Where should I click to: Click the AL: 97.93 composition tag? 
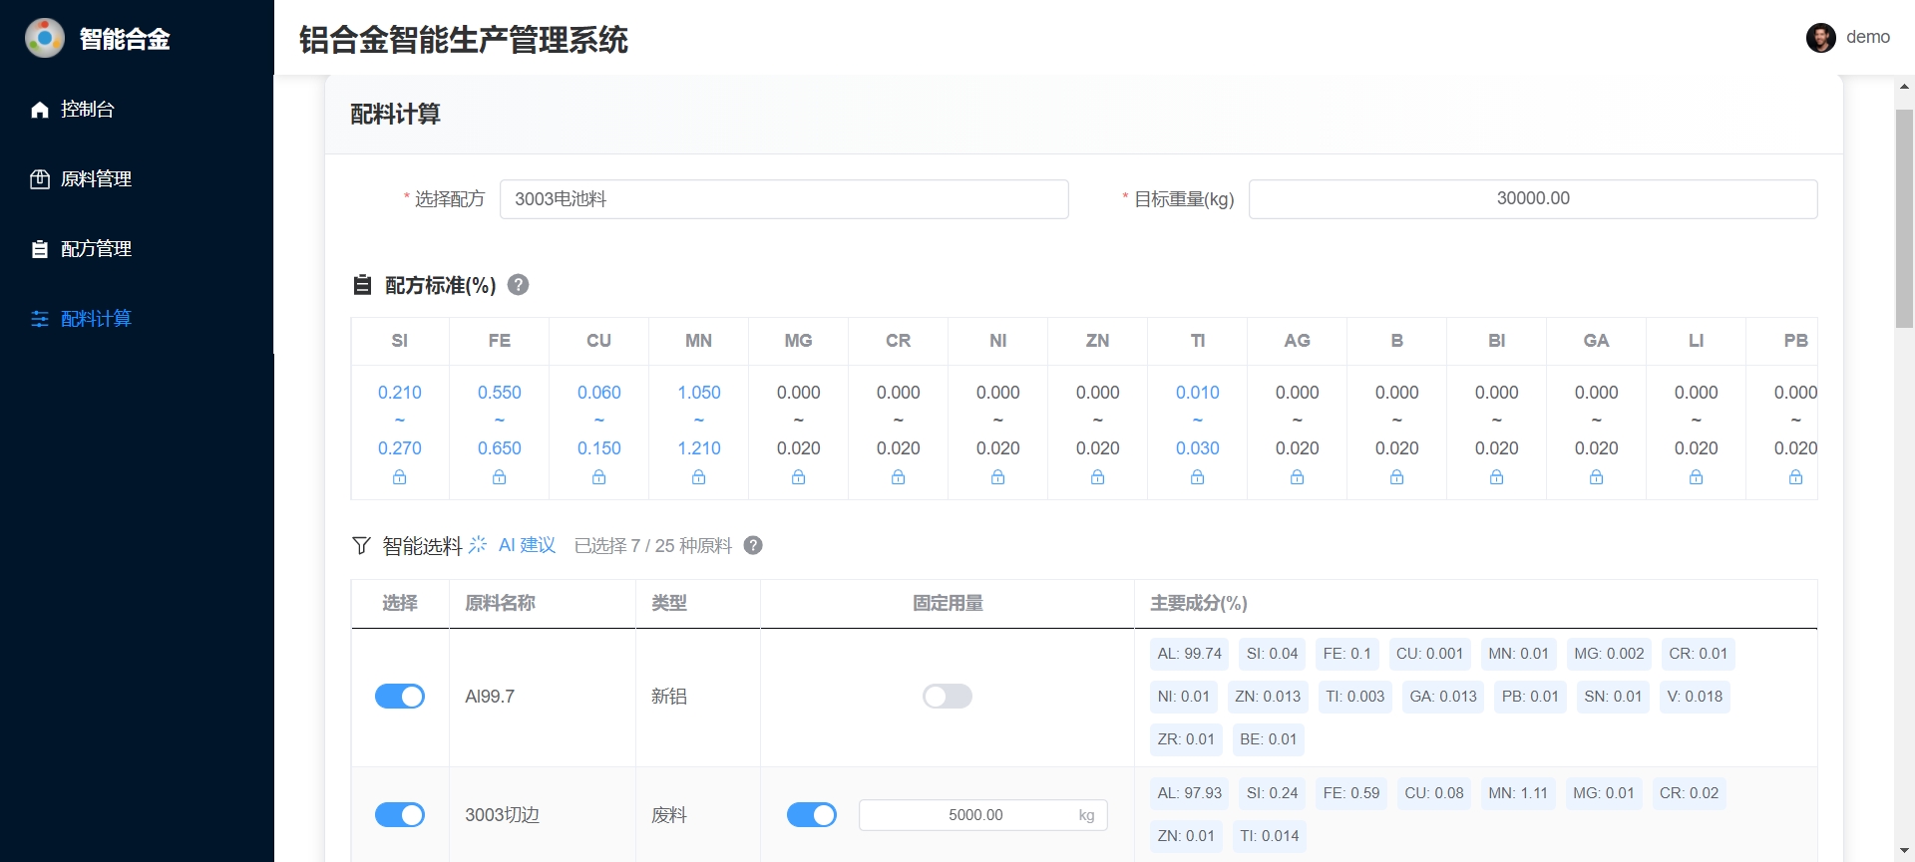pyautogui.click(x=1189, y=793)
